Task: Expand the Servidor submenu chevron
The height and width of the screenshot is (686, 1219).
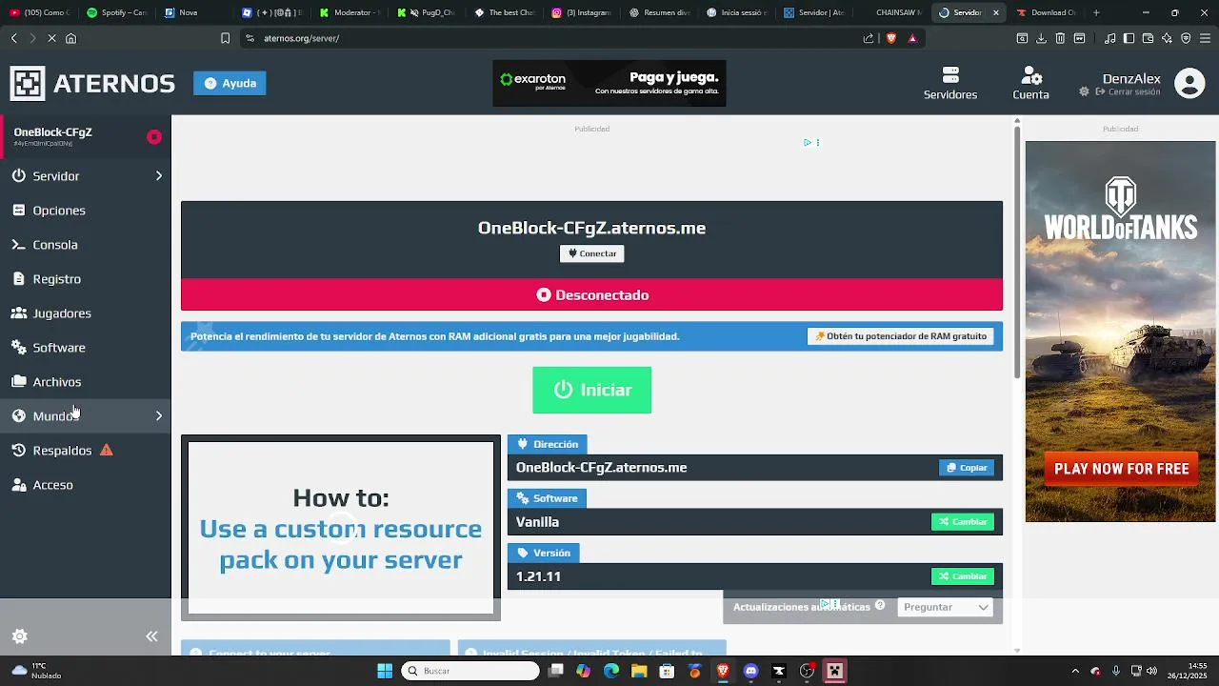Action: tap(159, 176)
